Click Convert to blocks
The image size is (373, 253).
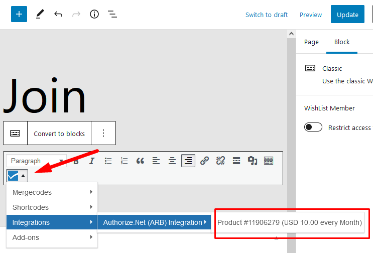(59, 134)
